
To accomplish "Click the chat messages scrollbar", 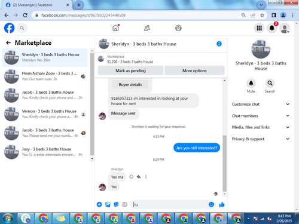I will (225, 163).
